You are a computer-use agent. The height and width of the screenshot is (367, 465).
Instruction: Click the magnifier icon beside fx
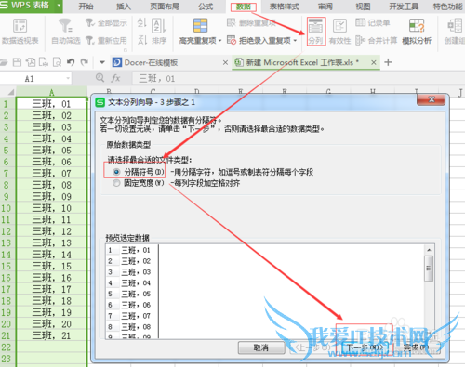100,78
